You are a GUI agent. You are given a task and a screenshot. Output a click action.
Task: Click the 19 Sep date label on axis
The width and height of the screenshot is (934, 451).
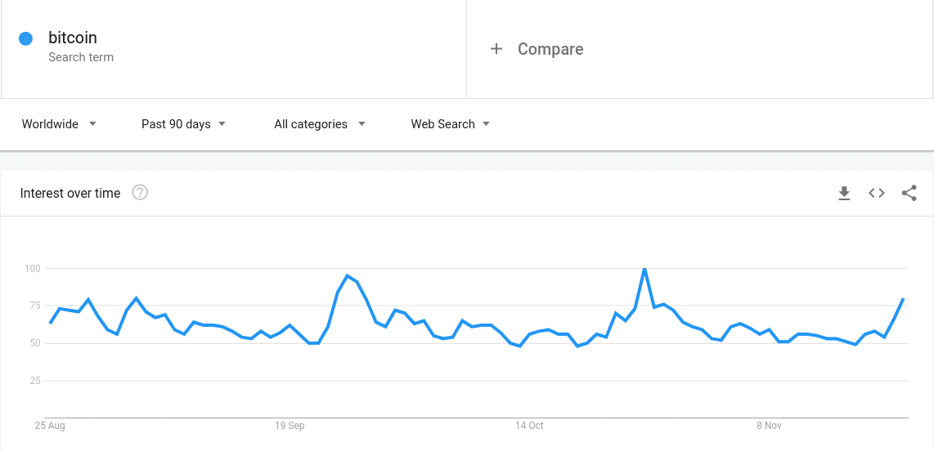click(x=290, y=426)
